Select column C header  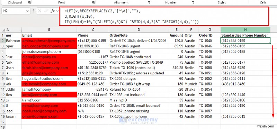[93, 30]
